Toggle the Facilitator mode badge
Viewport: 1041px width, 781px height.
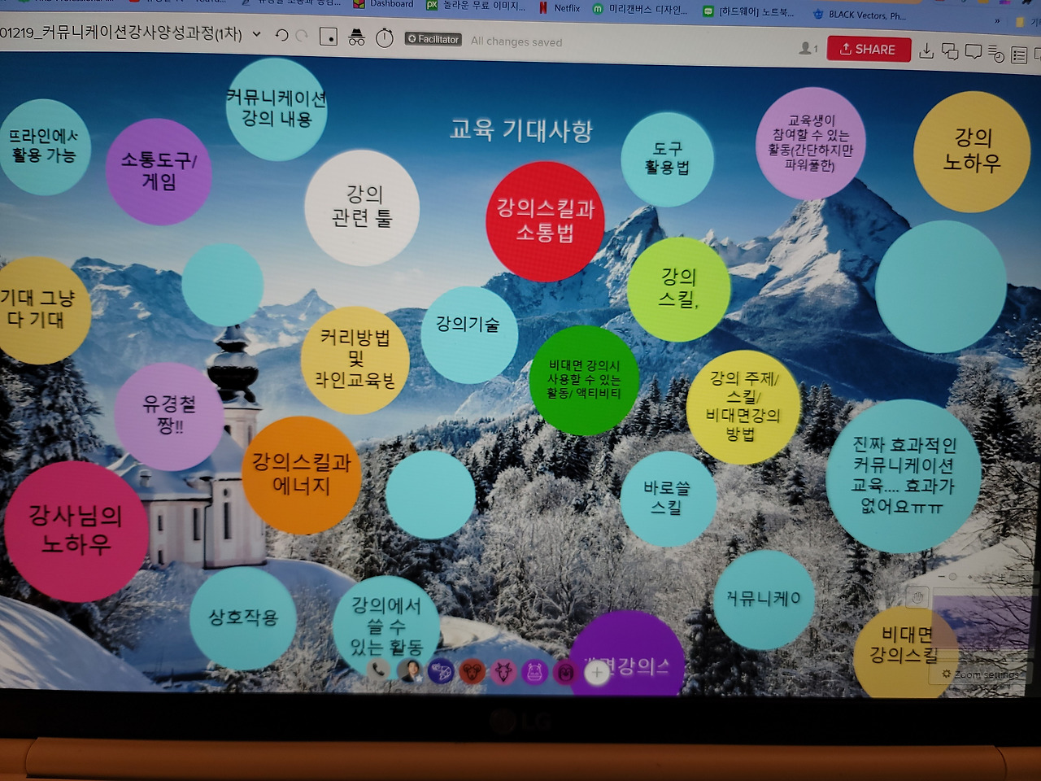point(432,38)
